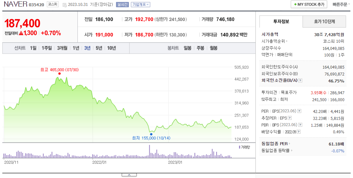Select the 1일 line chart period
The height and width of the screenshot is (178, 353).
33,48
